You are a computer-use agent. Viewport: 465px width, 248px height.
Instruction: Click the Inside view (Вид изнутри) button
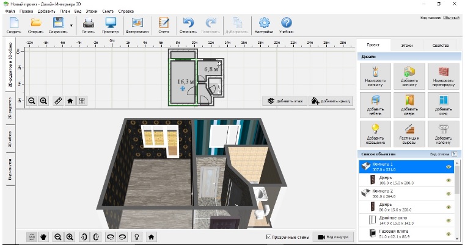pyautogui.click(x=334, y=237)
